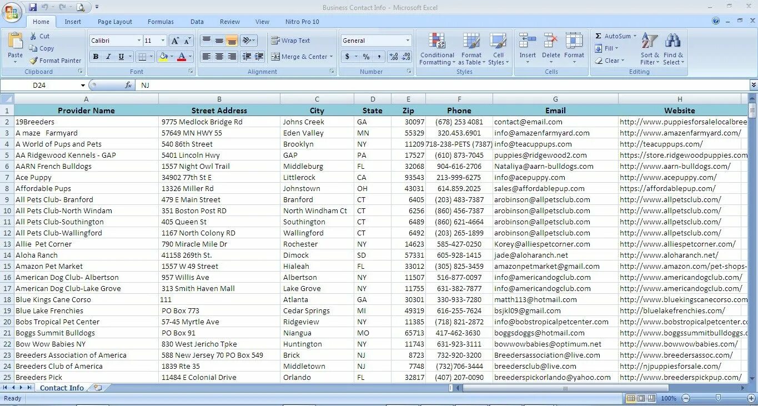Apply the red font color
This screenshot has width=758, height=406.
coord(181,57)
